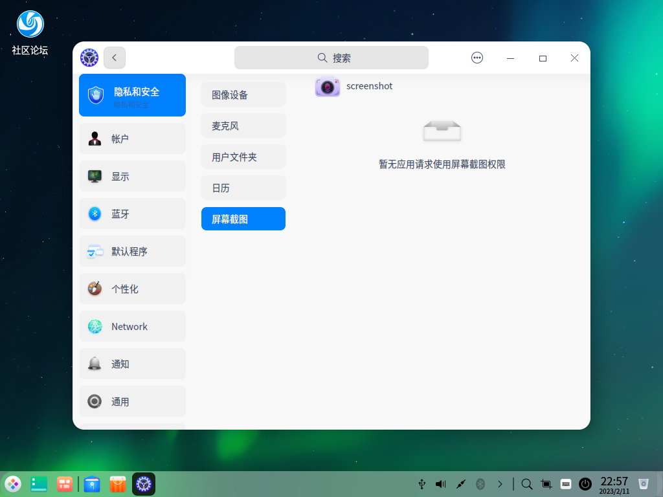Click the Bluetooth icon in system tray
The width and height of the screenshot is (663, 497).
480,483
